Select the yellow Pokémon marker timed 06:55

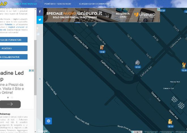pyautogui.click(x=170, y=123)
